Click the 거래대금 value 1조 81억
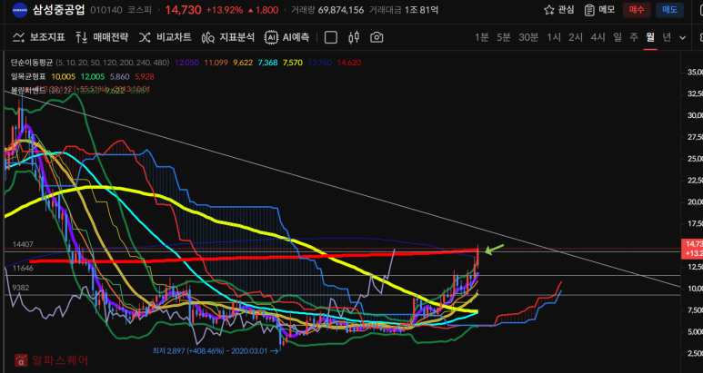703x373 pixels. 421,10
